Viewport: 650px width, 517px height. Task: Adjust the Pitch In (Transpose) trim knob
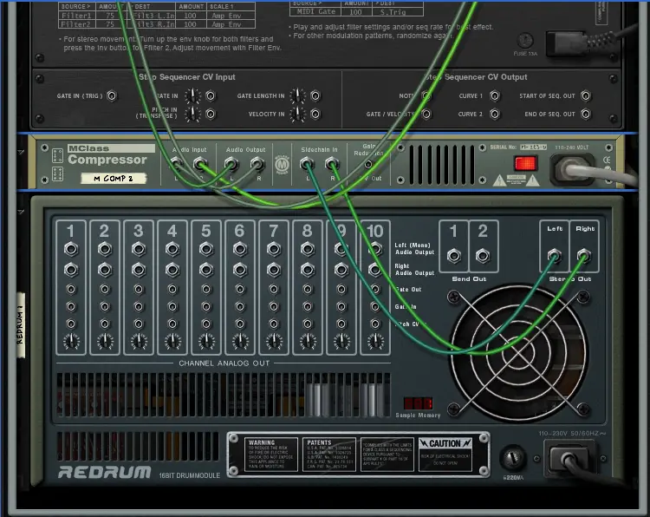click(x=192, y=114)
